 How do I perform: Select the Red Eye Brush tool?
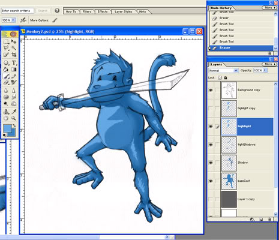[14, 82]
